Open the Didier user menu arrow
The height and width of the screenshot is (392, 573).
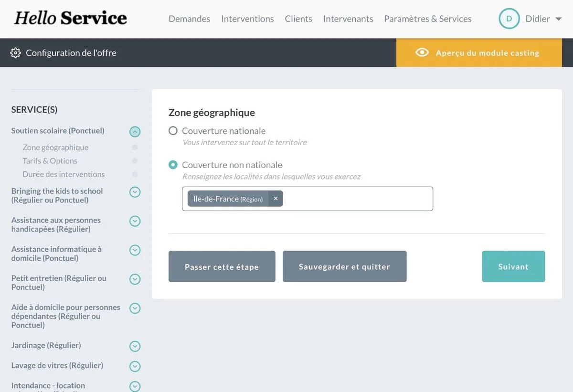pyautogui.click(x=558, y=19)
